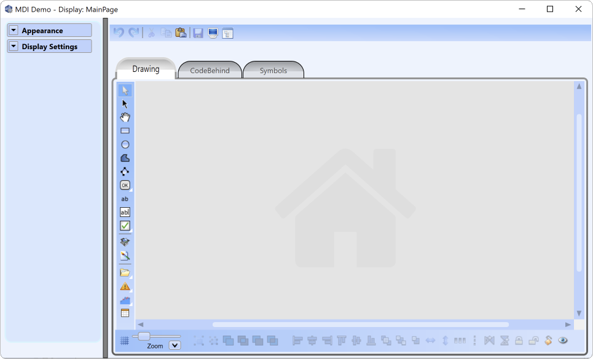
Task: Open the yellow folder tool
Action: click(125, 272)
